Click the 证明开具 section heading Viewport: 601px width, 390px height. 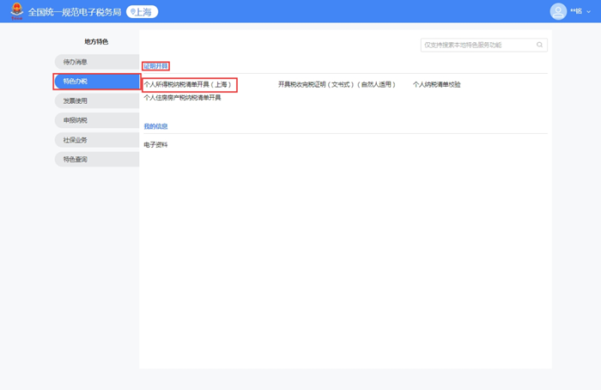point(155,66)
